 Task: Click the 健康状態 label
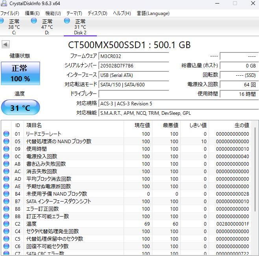point(20,56)
